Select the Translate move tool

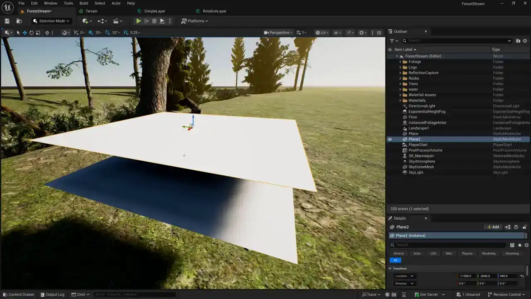click(25, 33)
